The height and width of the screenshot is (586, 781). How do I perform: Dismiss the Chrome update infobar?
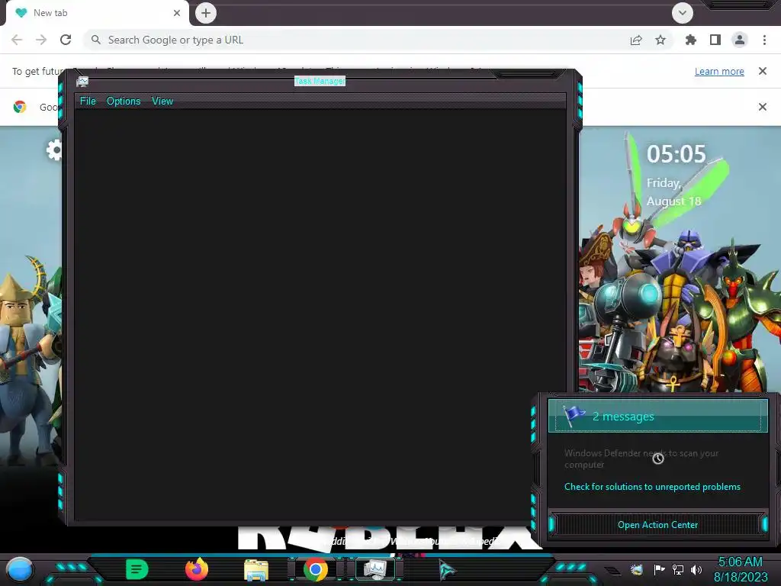pyautogui.click(x=763, y=71)
